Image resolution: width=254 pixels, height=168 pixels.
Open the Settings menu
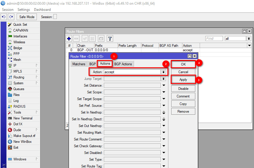[24, 10]
